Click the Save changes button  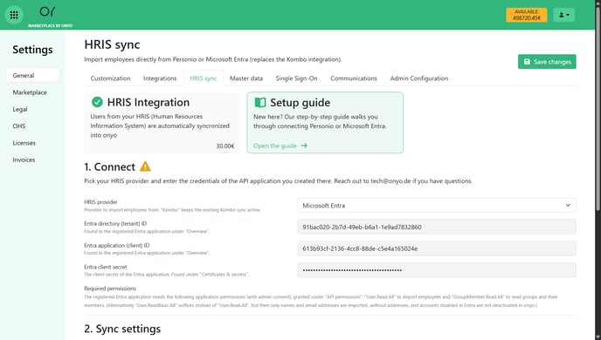[547, 62]
